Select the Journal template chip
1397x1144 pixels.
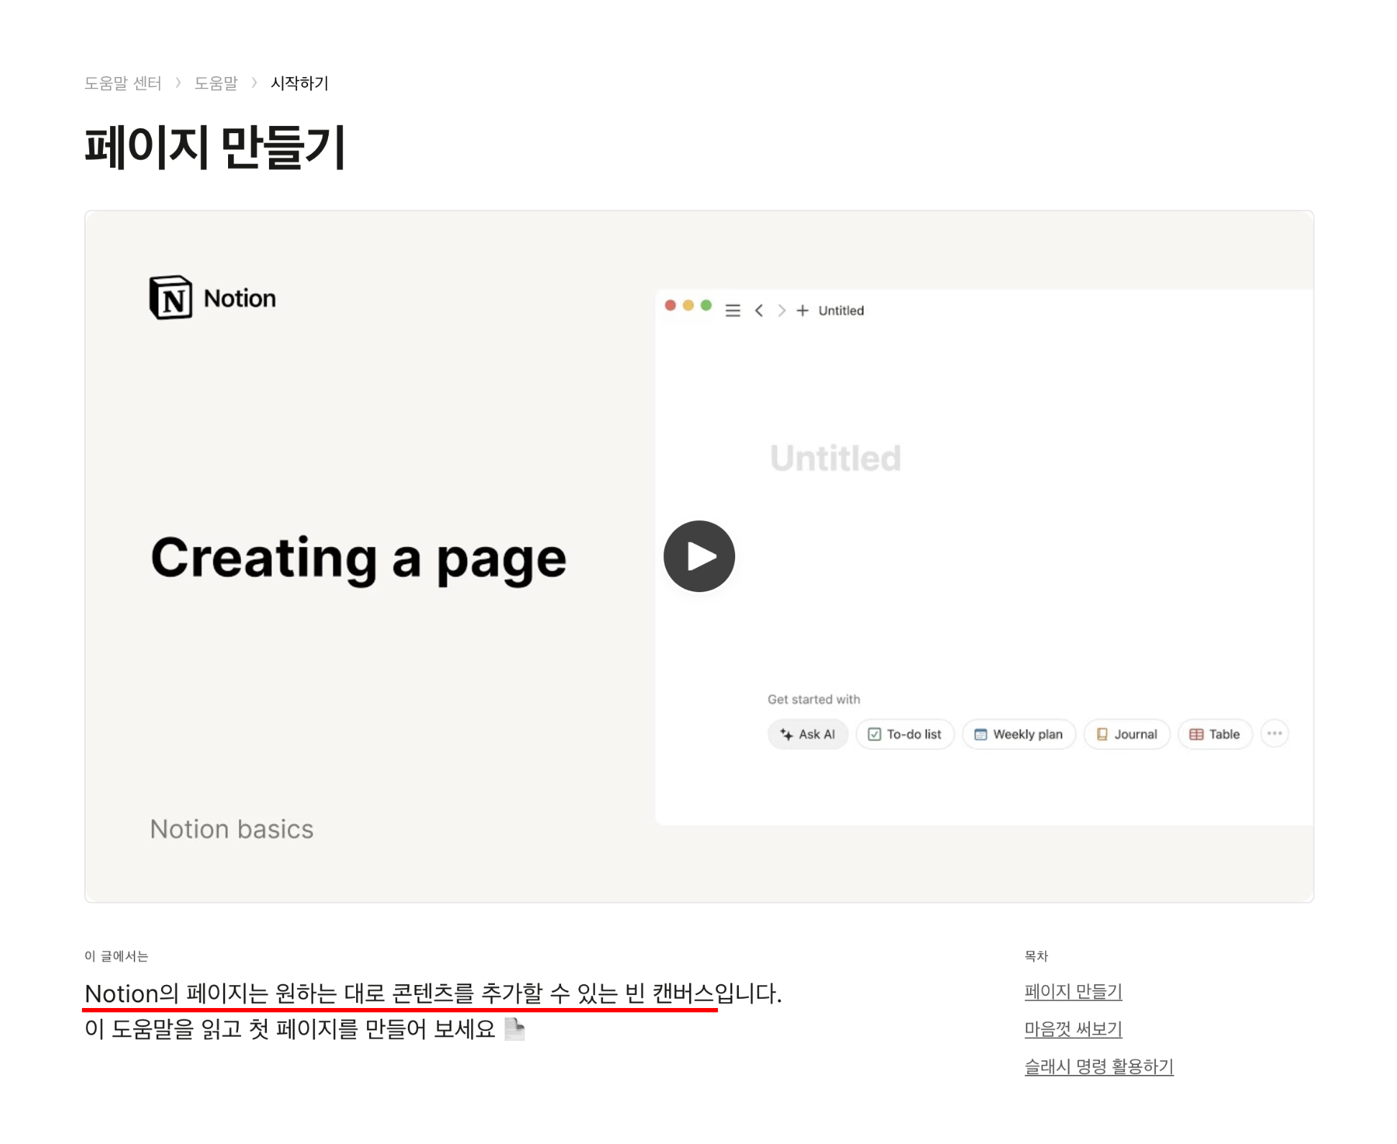click(x=1126, y=735)
